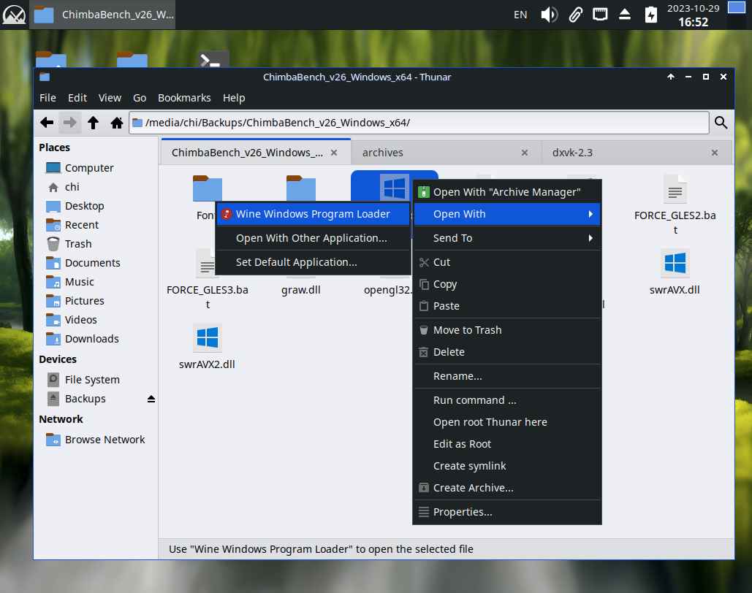This screenshot has height=593, width=752.
Task: Click the network tray icon in panel
Action: [x=600, y=15]
